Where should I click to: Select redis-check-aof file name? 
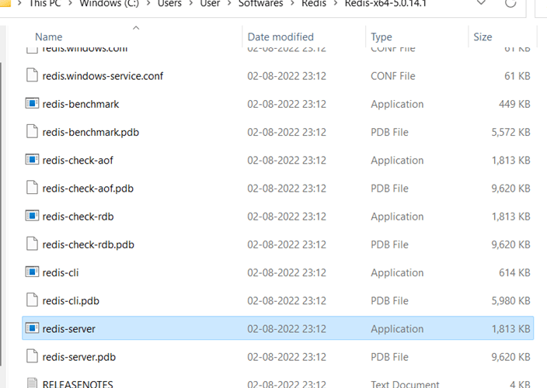point(78,161)
